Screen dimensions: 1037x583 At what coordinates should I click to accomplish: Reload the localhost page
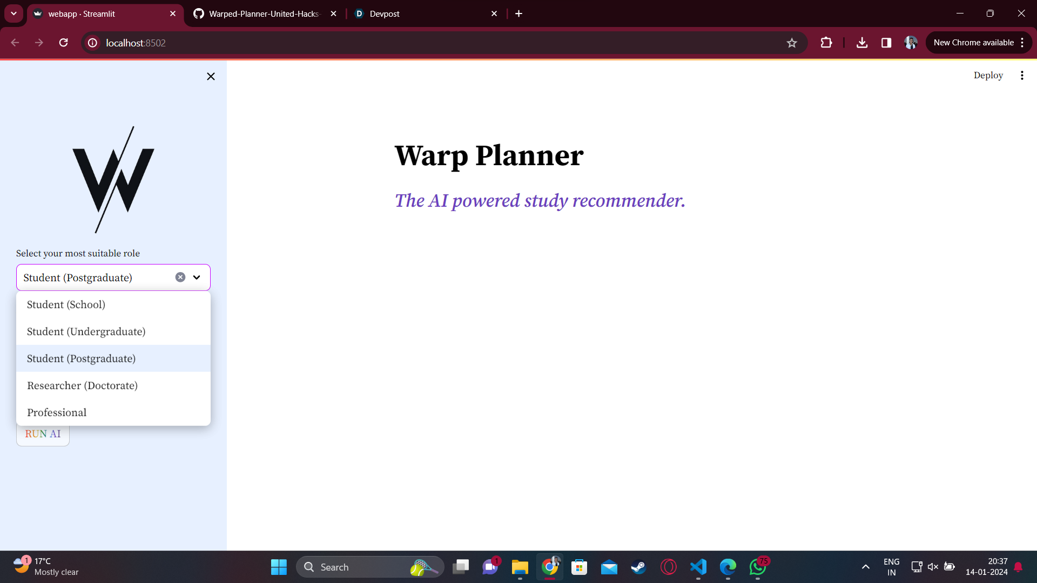(64, 43)
